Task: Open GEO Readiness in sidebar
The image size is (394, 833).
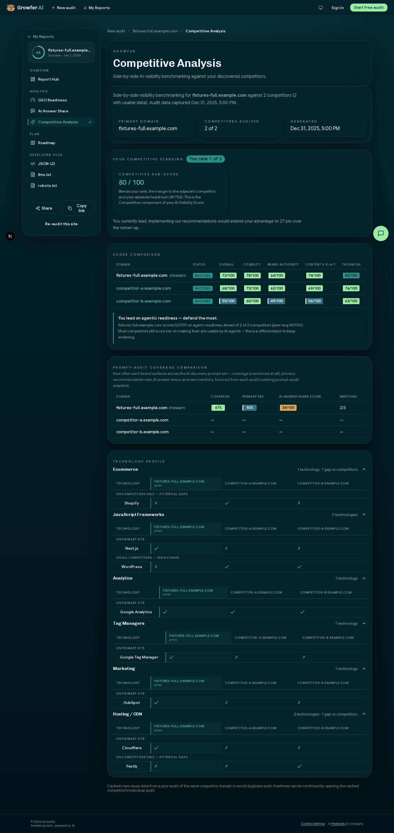Action: (61, 100)
